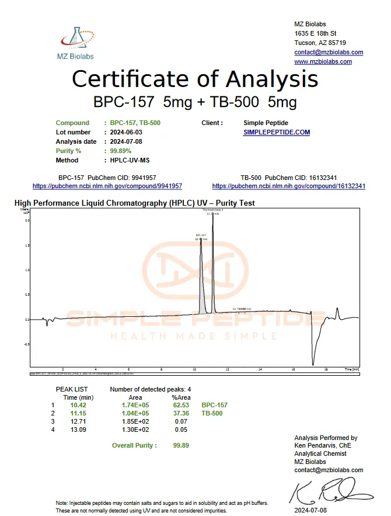Click the TB-500 label in the peak list
The image size is (391, 516).
pos(212,413)
